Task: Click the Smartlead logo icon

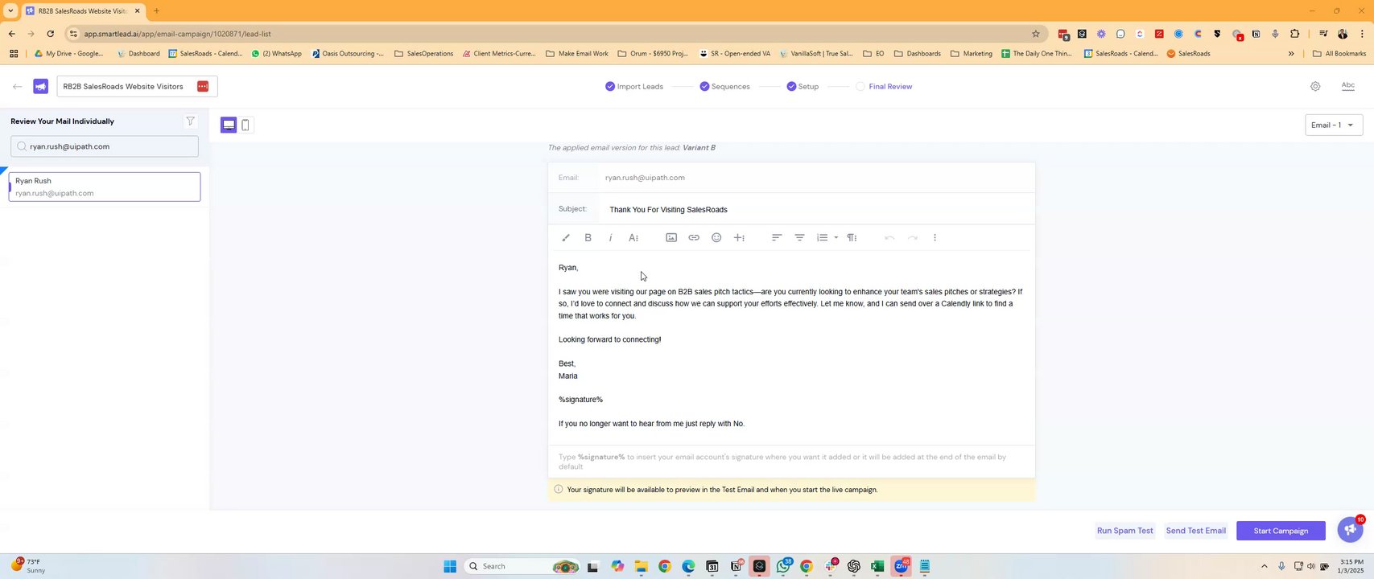Action: (41, 86)
